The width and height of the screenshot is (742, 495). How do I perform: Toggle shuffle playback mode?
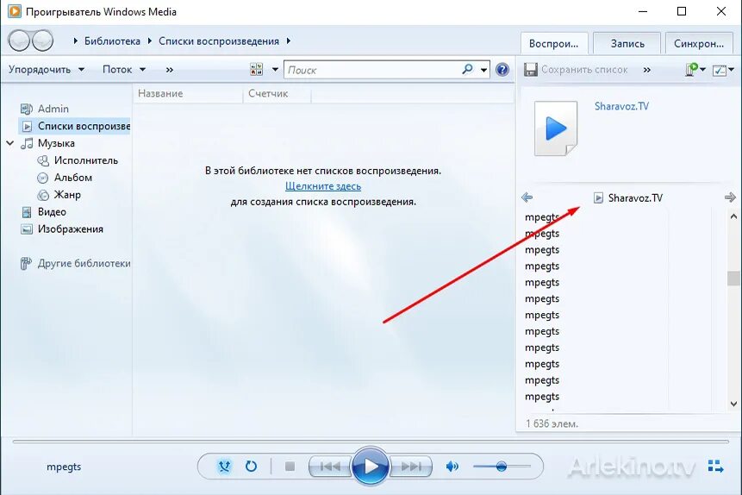[x=224, y=467]
